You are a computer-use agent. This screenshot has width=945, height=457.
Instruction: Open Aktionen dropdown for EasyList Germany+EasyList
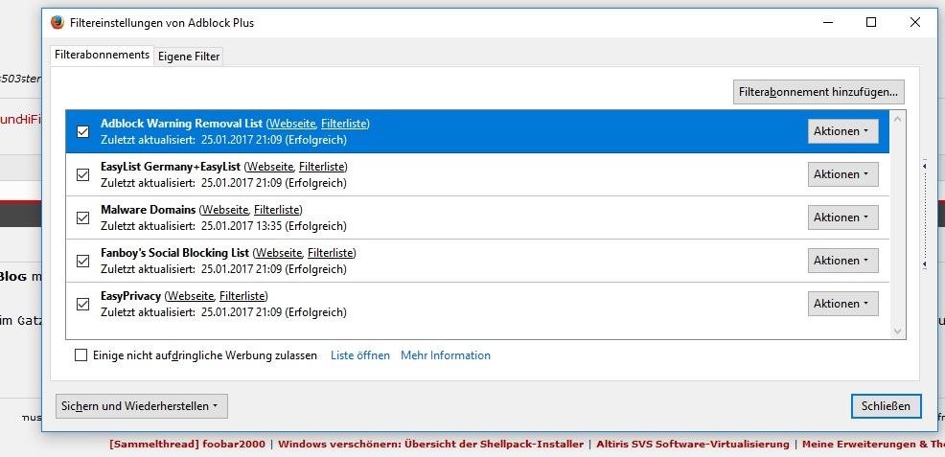[x=842, y=174]
